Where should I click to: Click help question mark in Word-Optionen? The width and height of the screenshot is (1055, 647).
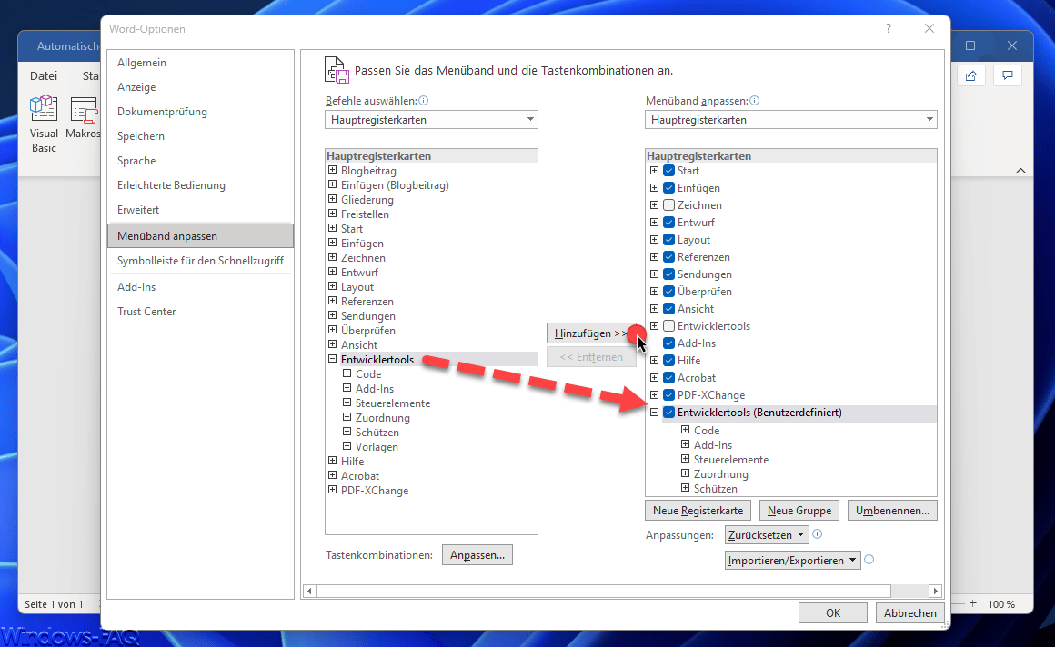(889, 29)
